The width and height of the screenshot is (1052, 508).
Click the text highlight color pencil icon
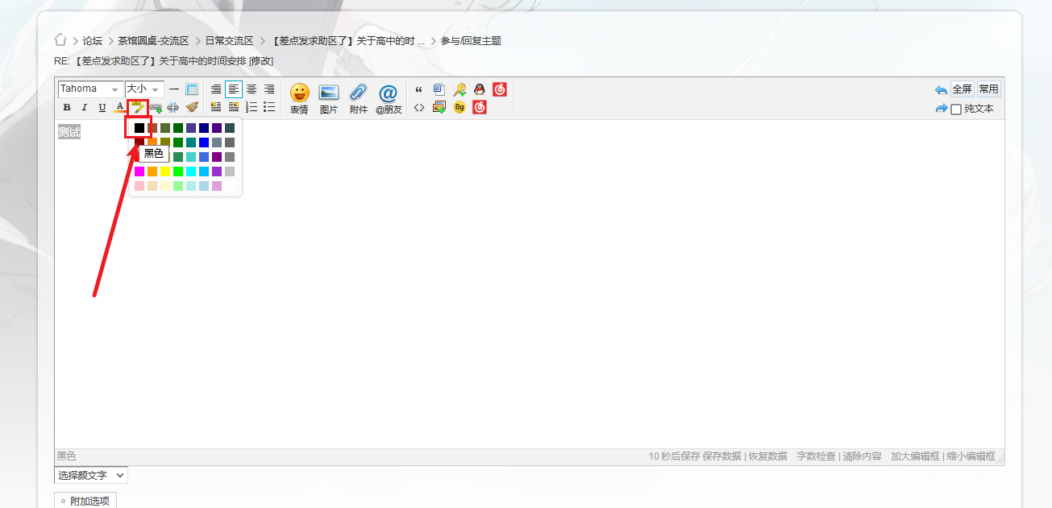pyautogui.click(x=137, y=107)
